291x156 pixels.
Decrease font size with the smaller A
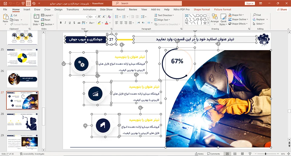104,17
